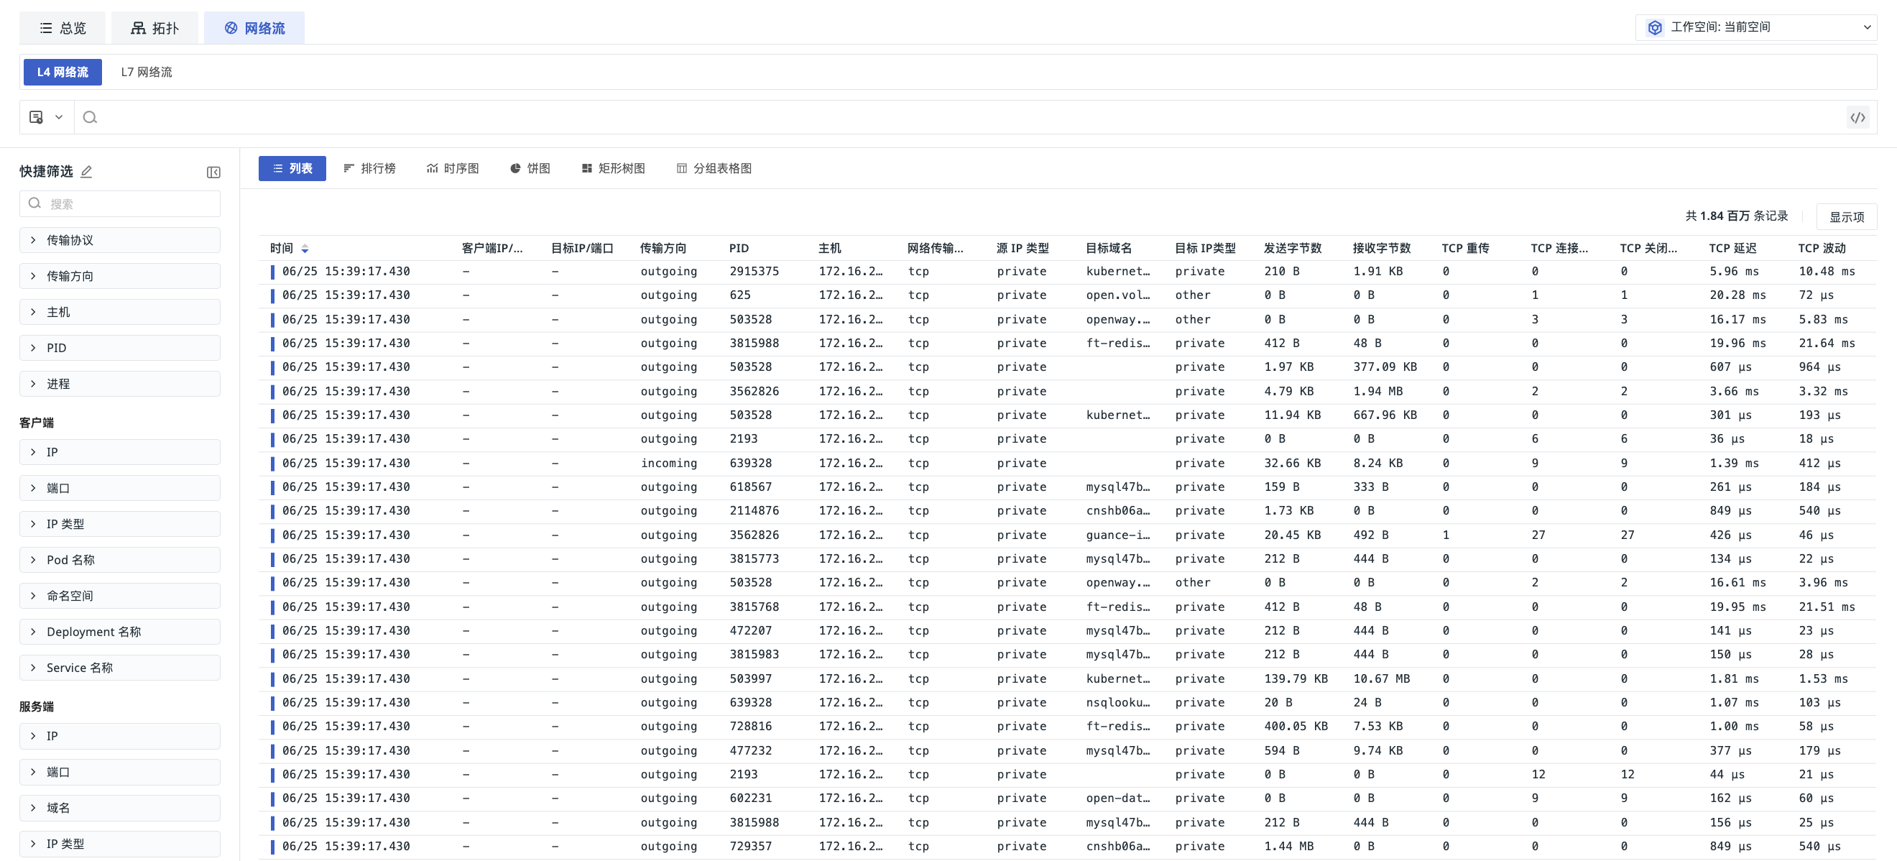The height and width of the screenshot is (861, 1897).
Task: Open the saved query icon dropdown
Action: [x=46, y=117]
